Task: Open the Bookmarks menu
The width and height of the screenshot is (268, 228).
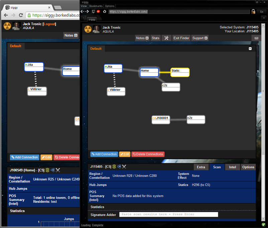Action: [x=96, y=6]
